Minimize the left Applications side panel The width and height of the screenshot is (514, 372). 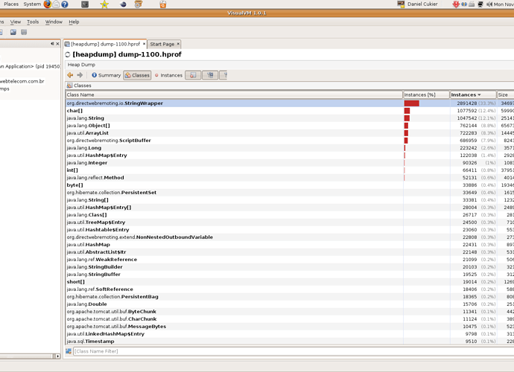pyautogui.click(x=52, y=44)
